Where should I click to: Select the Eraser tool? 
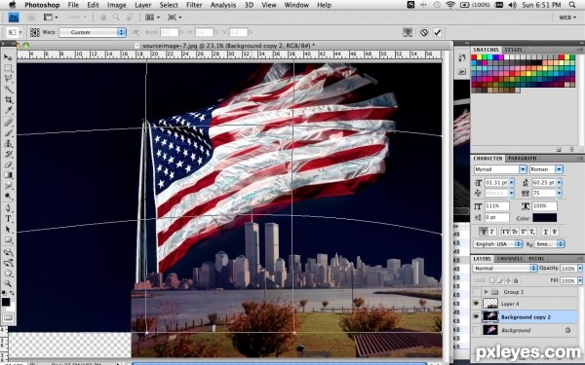point(8,164)
